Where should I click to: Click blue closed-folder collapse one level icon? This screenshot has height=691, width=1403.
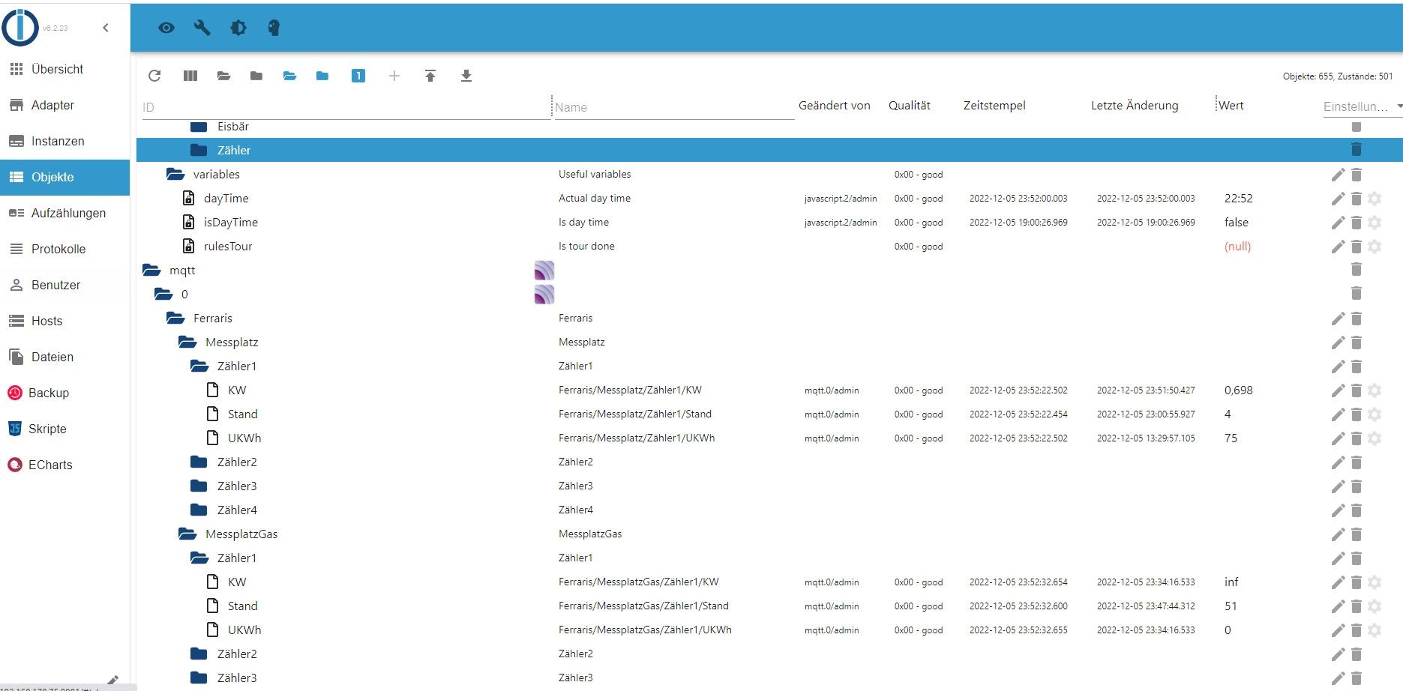tap(322, 76)
